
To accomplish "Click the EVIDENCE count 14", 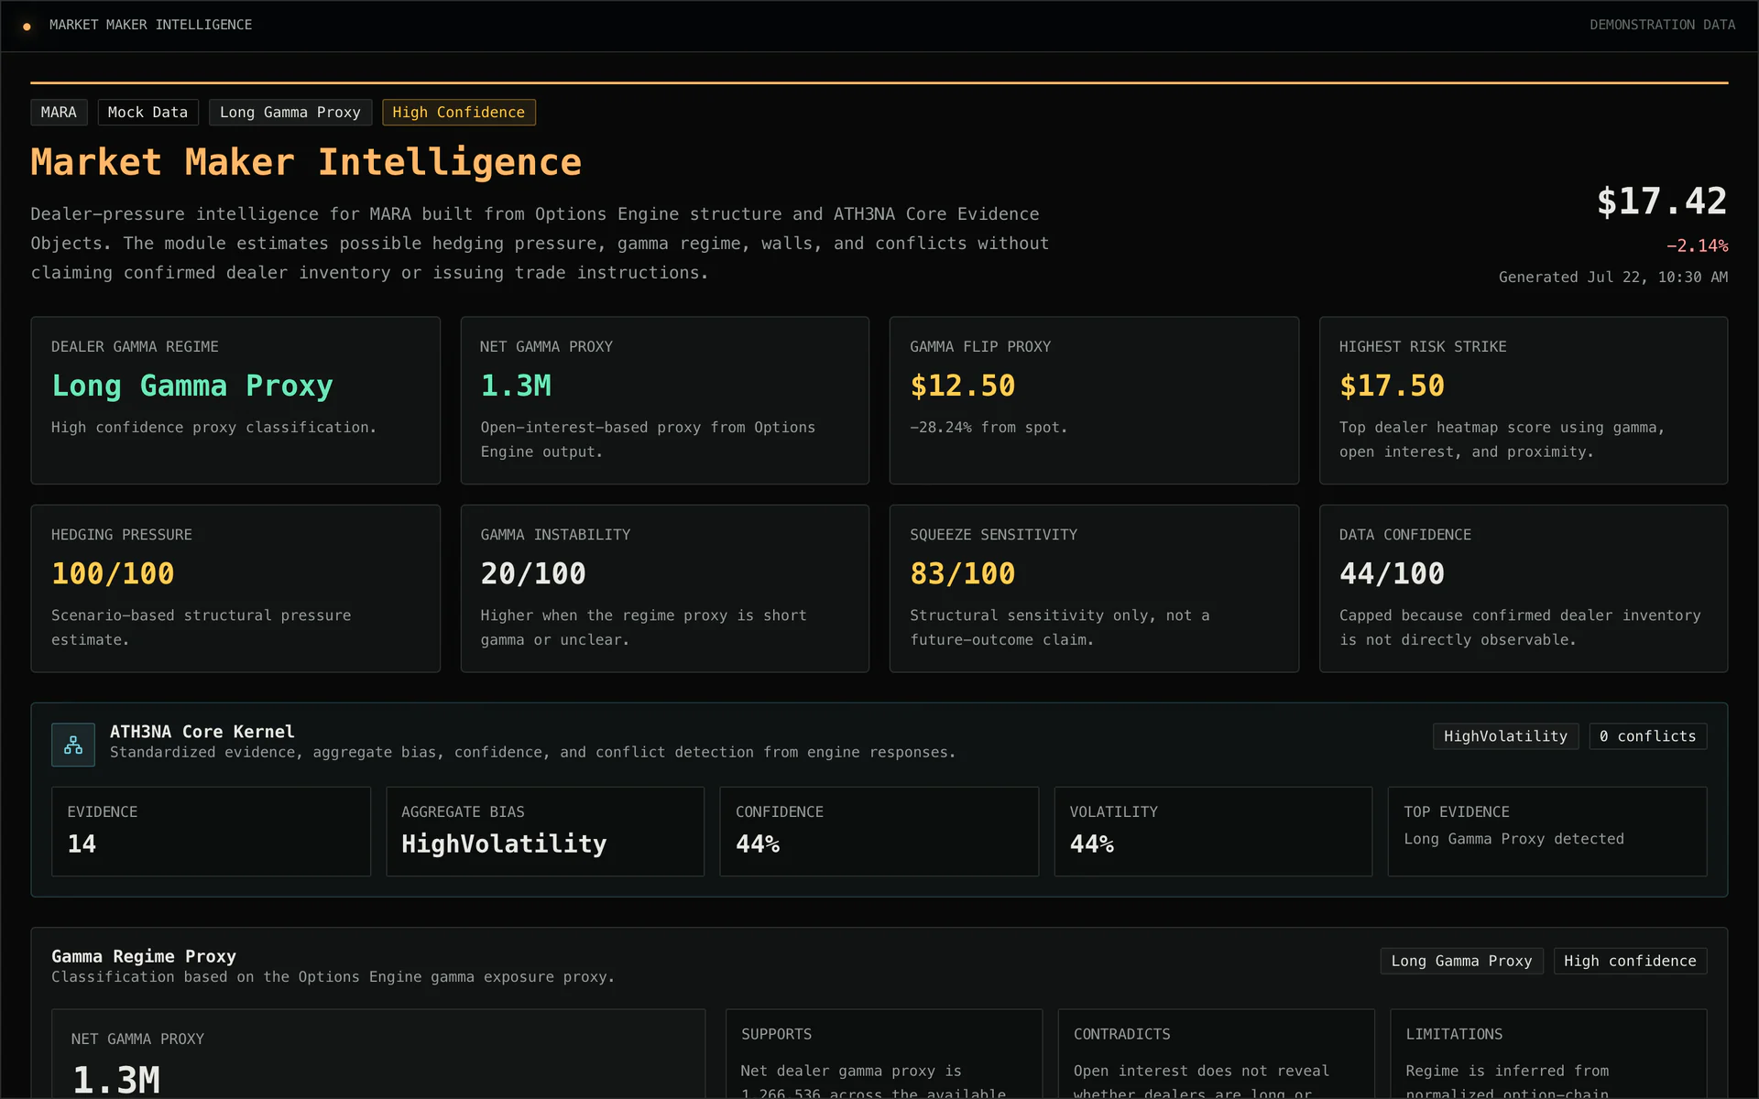I will tap(82, 843).
